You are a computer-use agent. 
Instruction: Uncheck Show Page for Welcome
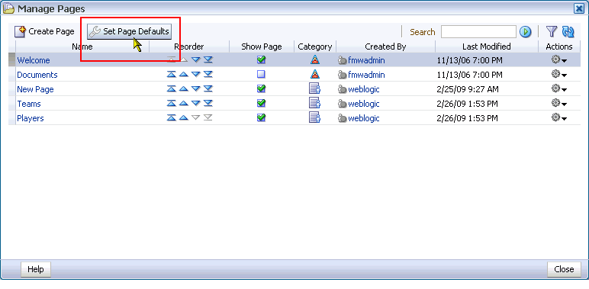pos(261,59)
